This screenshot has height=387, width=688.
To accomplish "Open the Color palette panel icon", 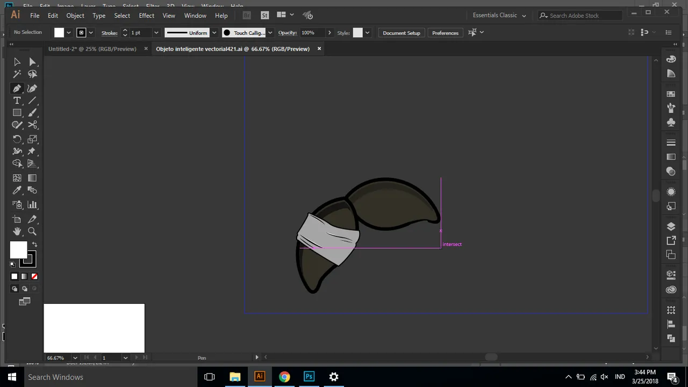I will 671,59.
